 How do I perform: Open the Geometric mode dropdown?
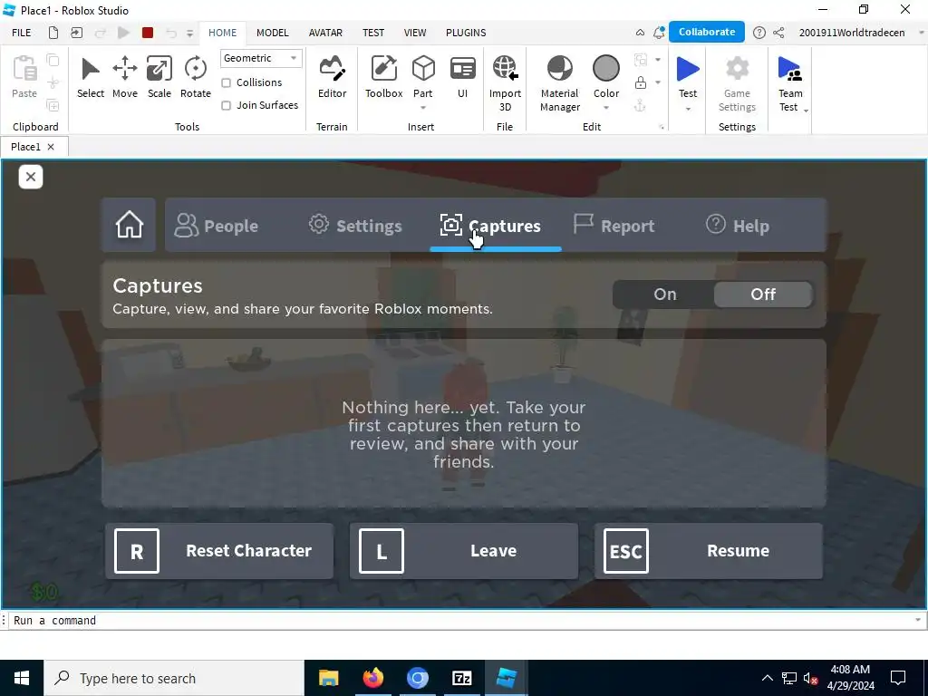(x=261, y=58)
